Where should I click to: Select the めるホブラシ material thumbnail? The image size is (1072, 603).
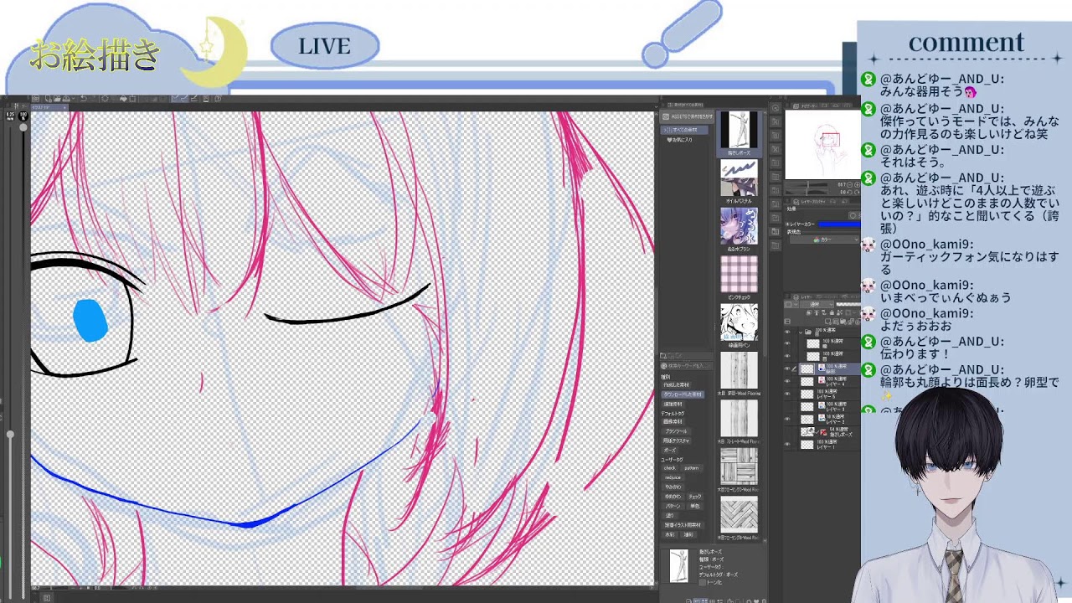click(740, 224)
